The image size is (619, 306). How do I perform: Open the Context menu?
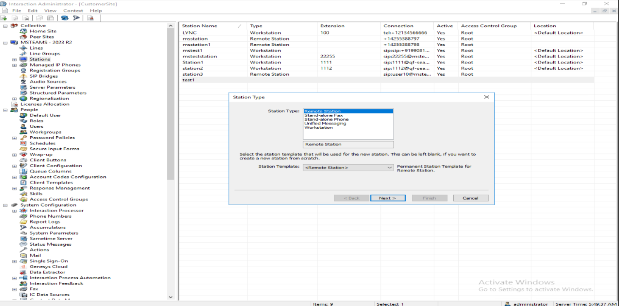coord(73,11)
